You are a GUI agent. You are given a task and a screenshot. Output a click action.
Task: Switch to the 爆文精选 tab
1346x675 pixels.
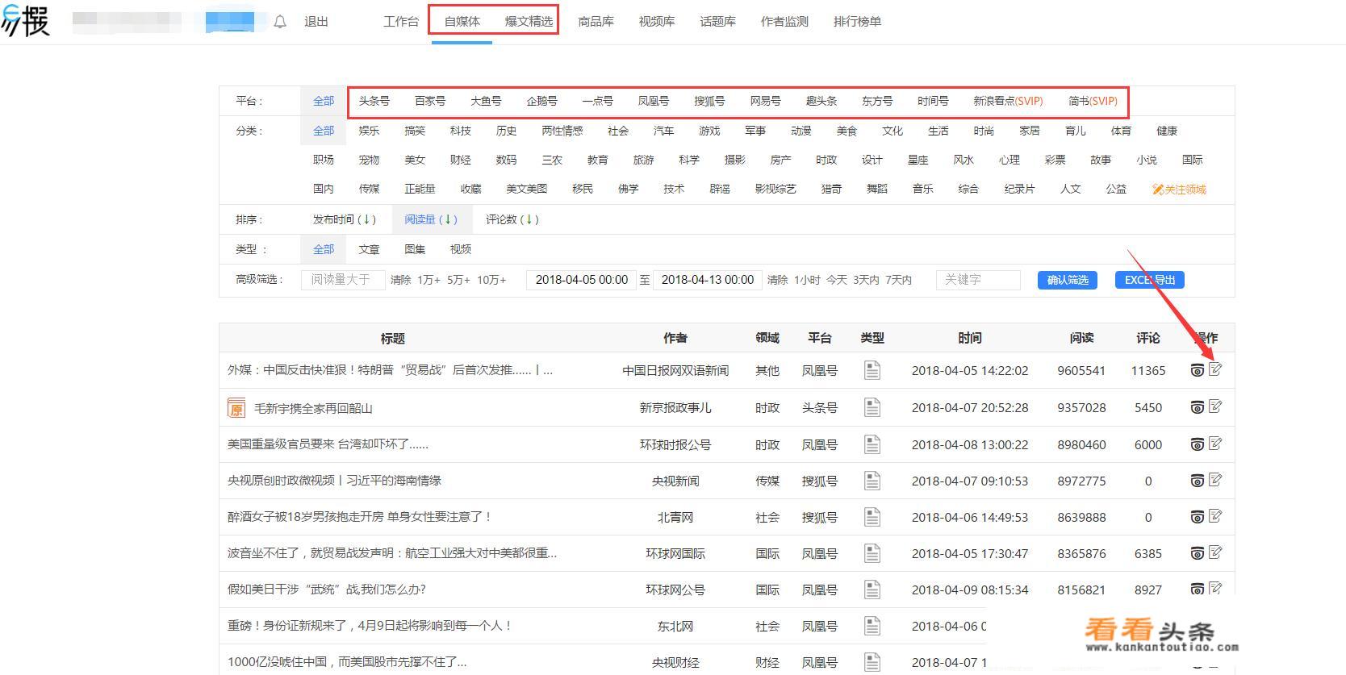[x=529, y=22]
